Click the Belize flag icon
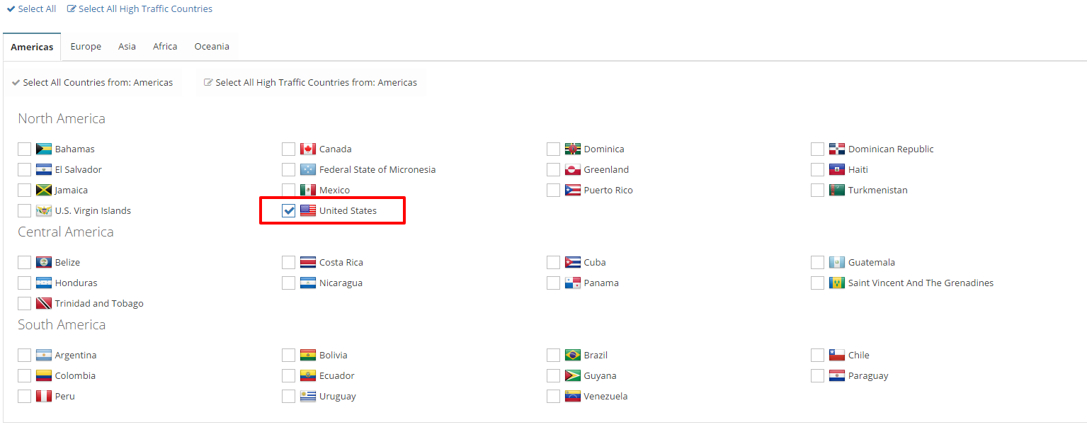The width and height of the screenshot is (1087, 437). tap(44, 262)
